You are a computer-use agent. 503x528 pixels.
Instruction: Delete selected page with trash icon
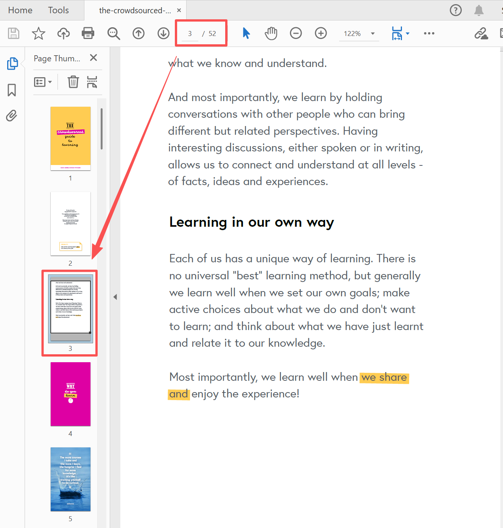(x=73, y=82)
